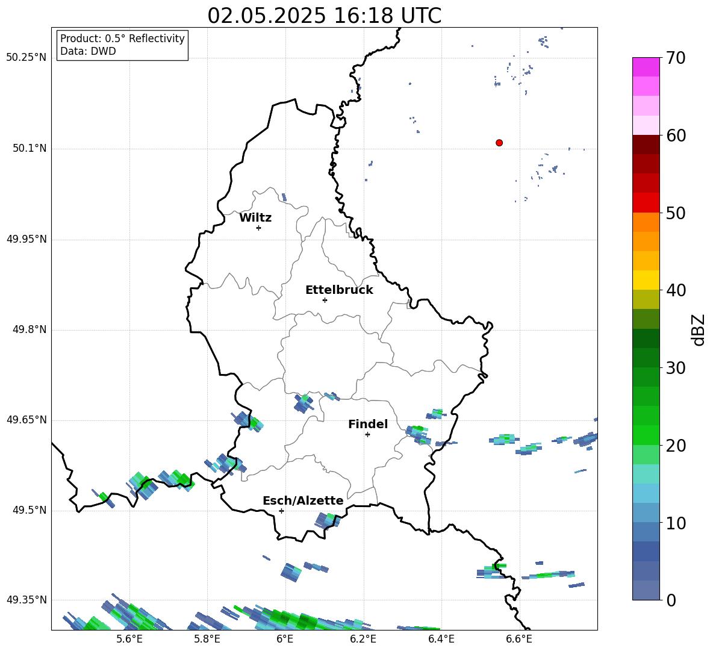Click the dark green colorbar segment near 30
This screenshot has width=713, height=651.
(646, 357)
